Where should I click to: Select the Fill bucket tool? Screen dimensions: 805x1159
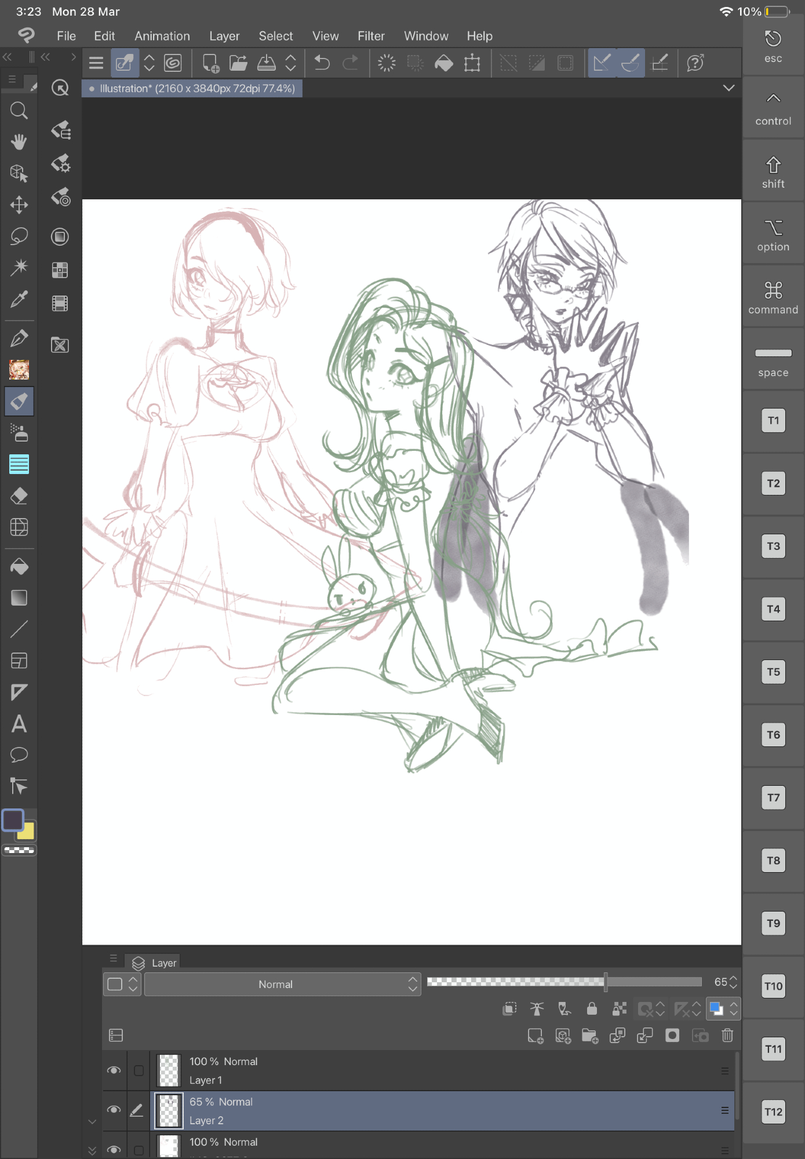click(x=19, y=566)
